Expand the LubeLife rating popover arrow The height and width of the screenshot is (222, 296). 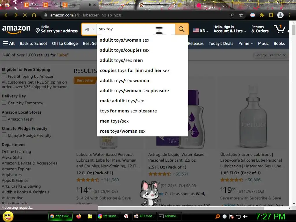coord(102,180)
